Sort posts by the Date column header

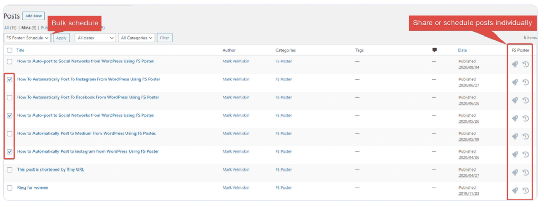click(x=463, y=50)
